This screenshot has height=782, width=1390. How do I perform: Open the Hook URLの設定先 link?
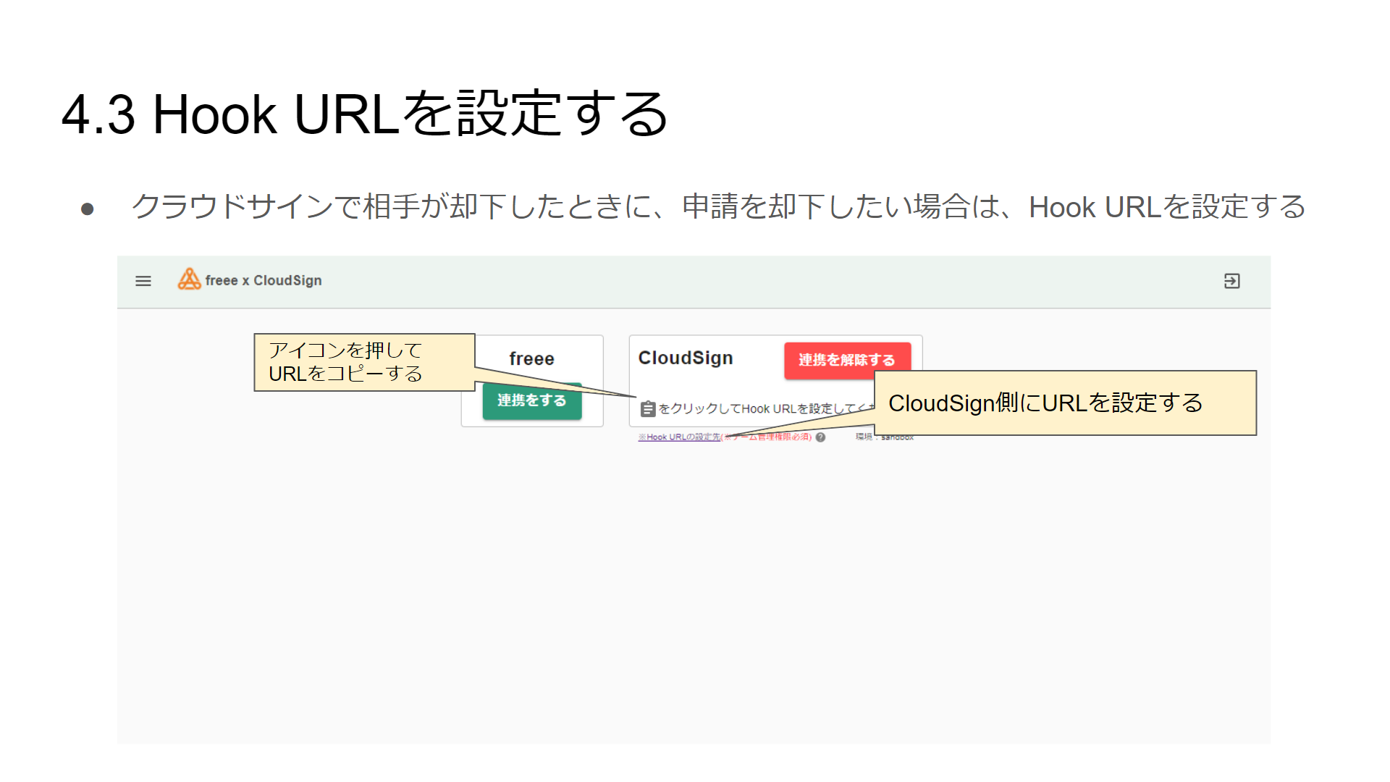[x=679, y=437]
